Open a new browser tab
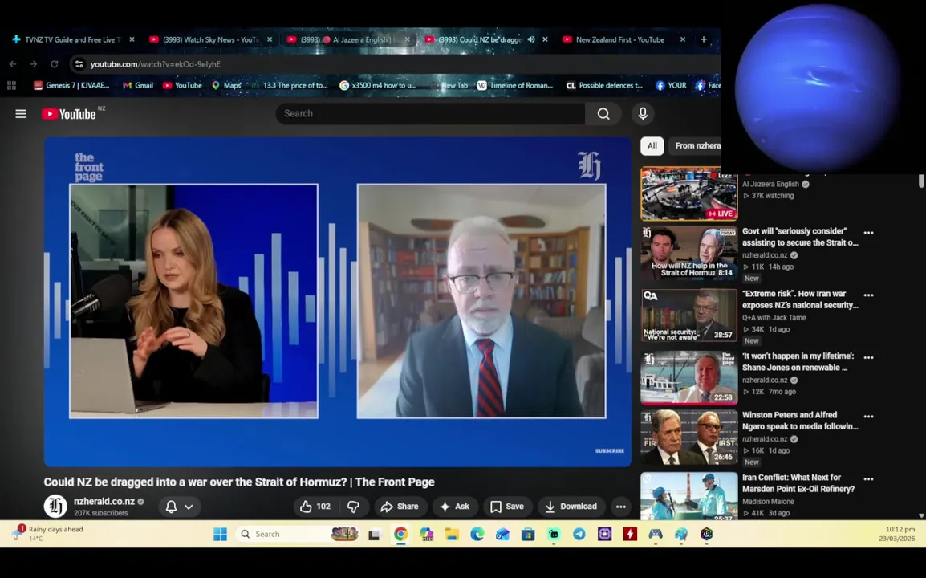This screenshot has width=926, height=578. pos(704,39)
